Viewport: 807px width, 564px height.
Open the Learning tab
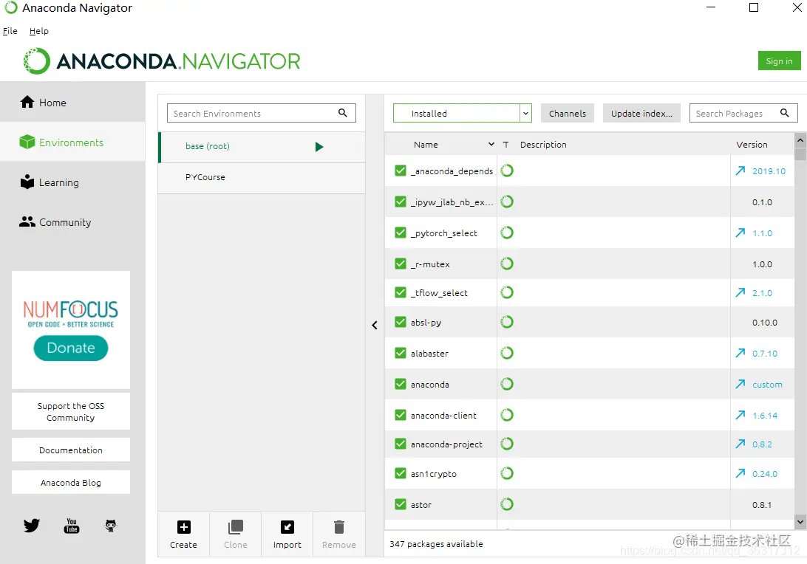(72, 182)
